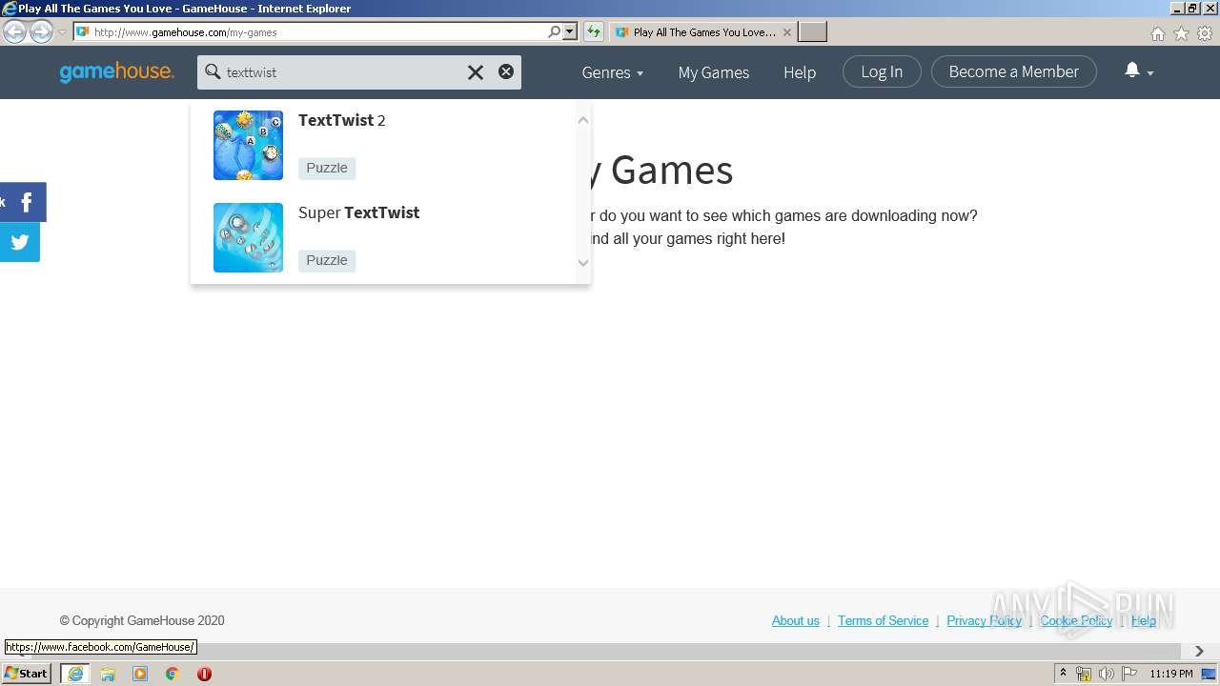Open the Terms of Service footer link
The image size is (1220, 686).
coord(883,620)
